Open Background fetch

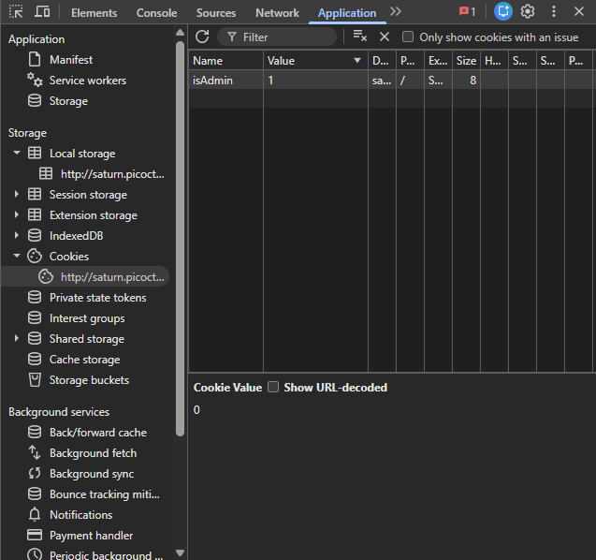click(x=94, y=452)
